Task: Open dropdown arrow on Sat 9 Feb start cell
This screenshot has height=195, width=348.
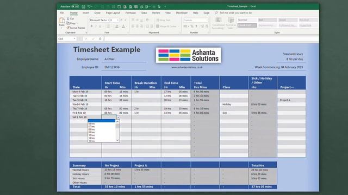Action: pos(118,117)
